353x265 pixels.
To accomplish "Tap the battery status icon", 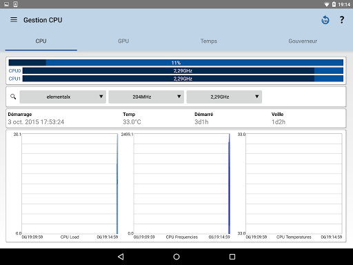I will point(334,4).
